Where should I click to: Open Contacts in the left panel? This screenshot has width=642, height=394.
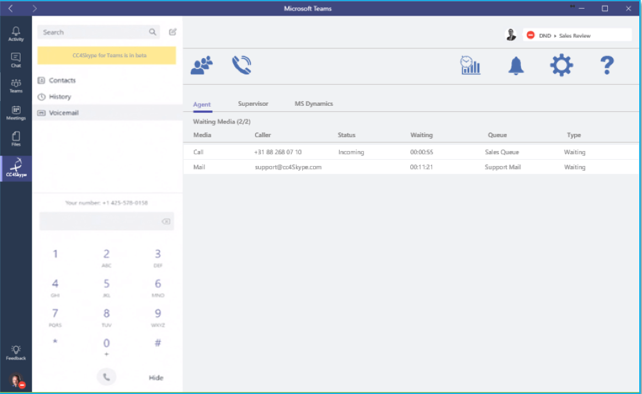pyautogui.click(x=107, y=80)
